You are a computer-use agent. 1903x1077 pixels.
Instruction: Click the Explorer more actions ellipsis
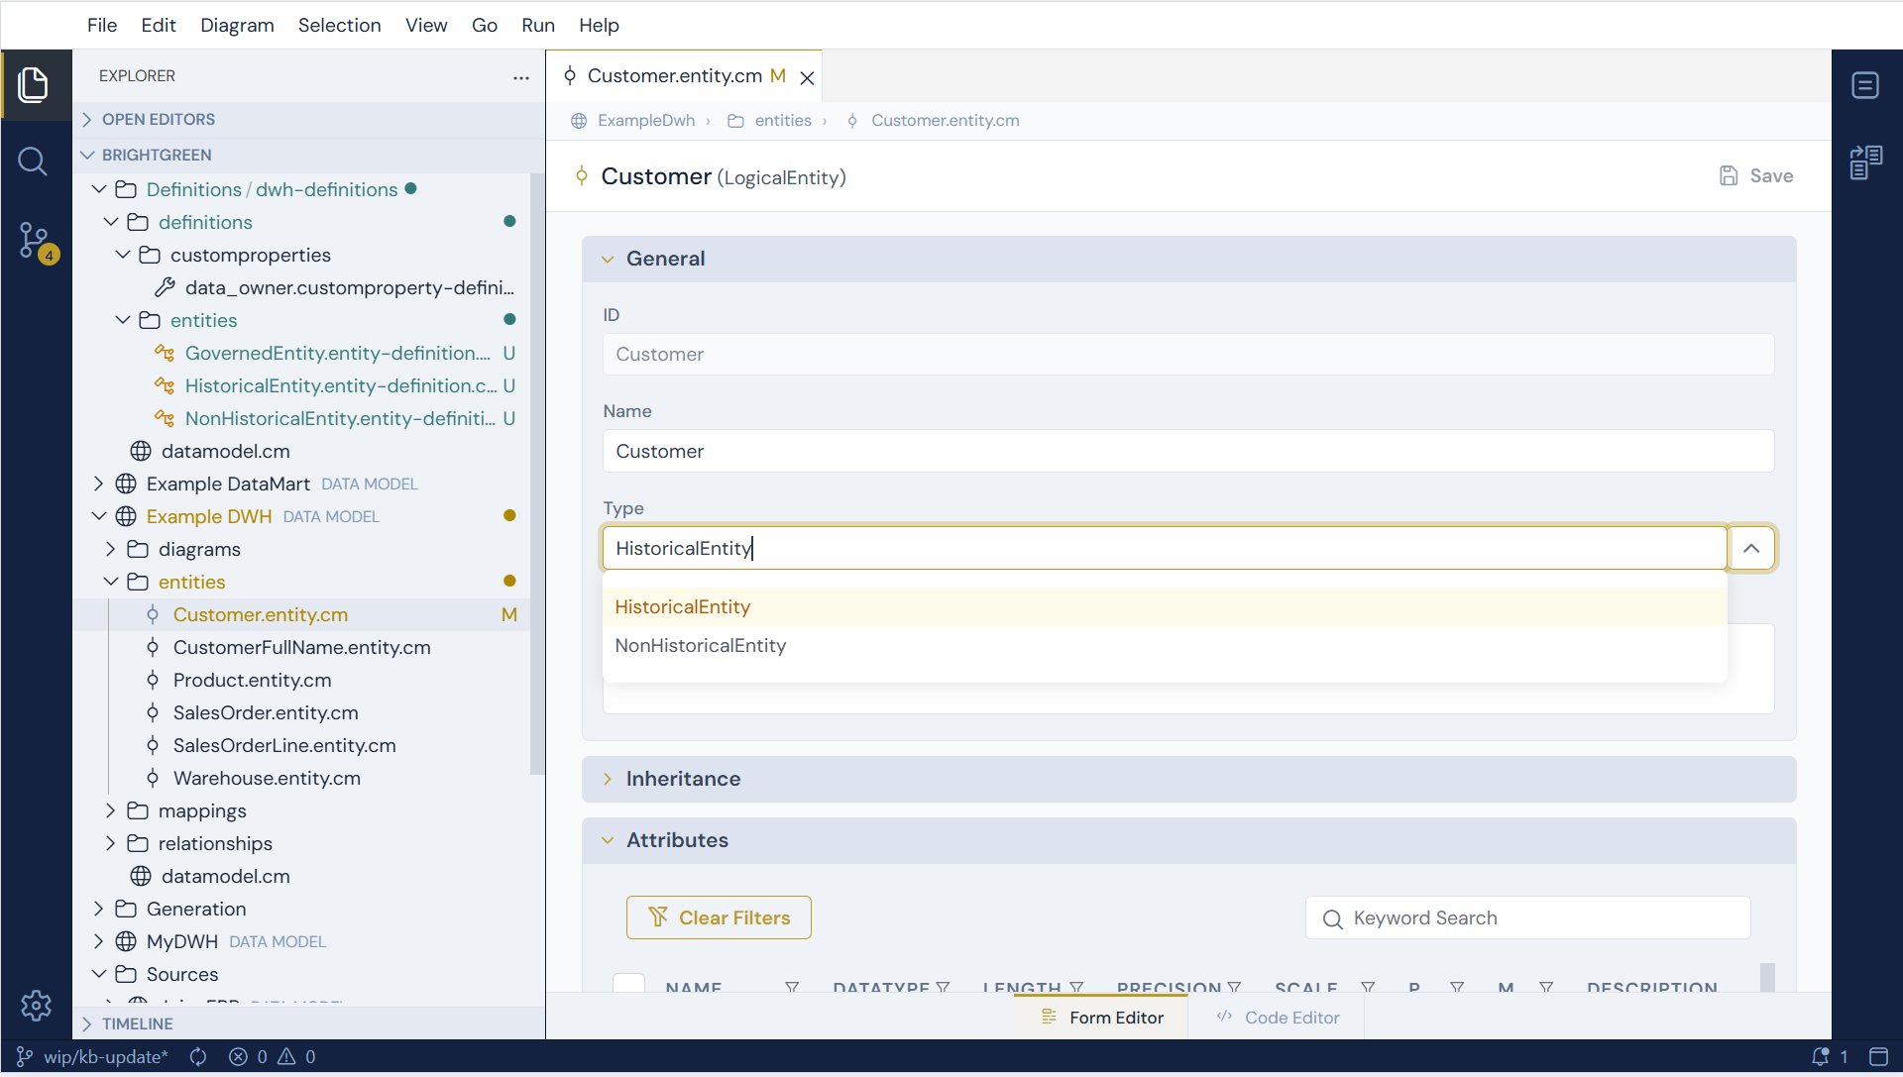(x=521, y=77)
